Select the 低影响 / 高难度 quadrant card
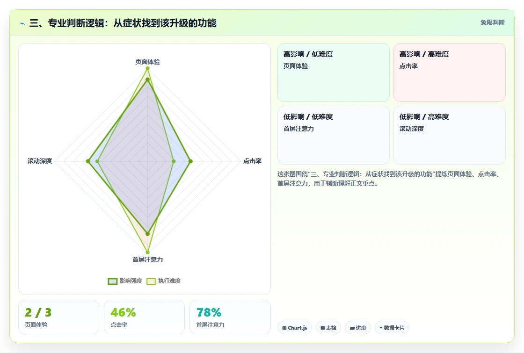This screenshot has width=524, height=353. click(x=450, y=135)
